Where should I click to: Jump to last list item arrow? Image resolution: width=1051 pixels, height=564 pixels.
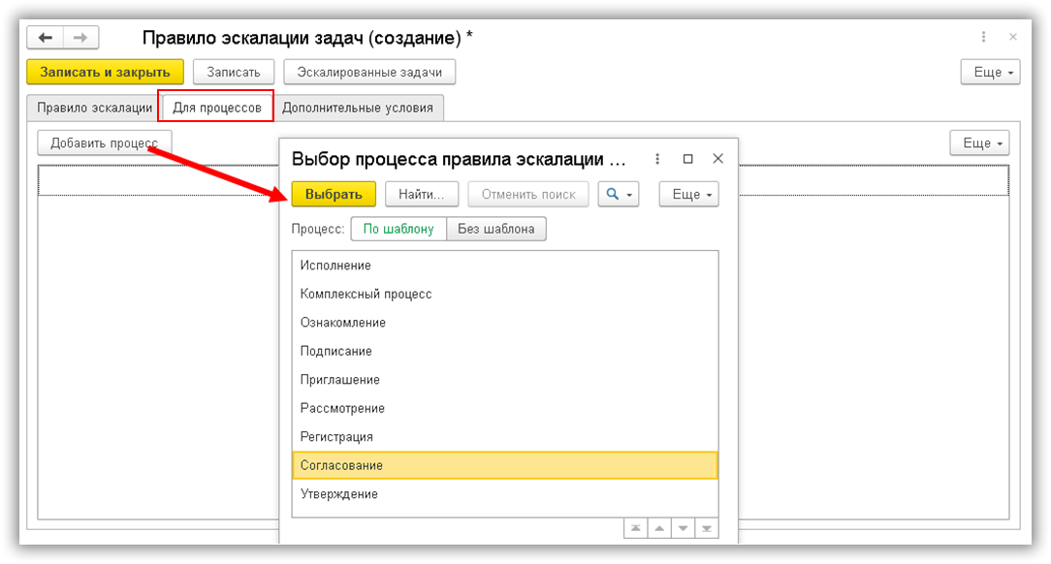point(707,528)
